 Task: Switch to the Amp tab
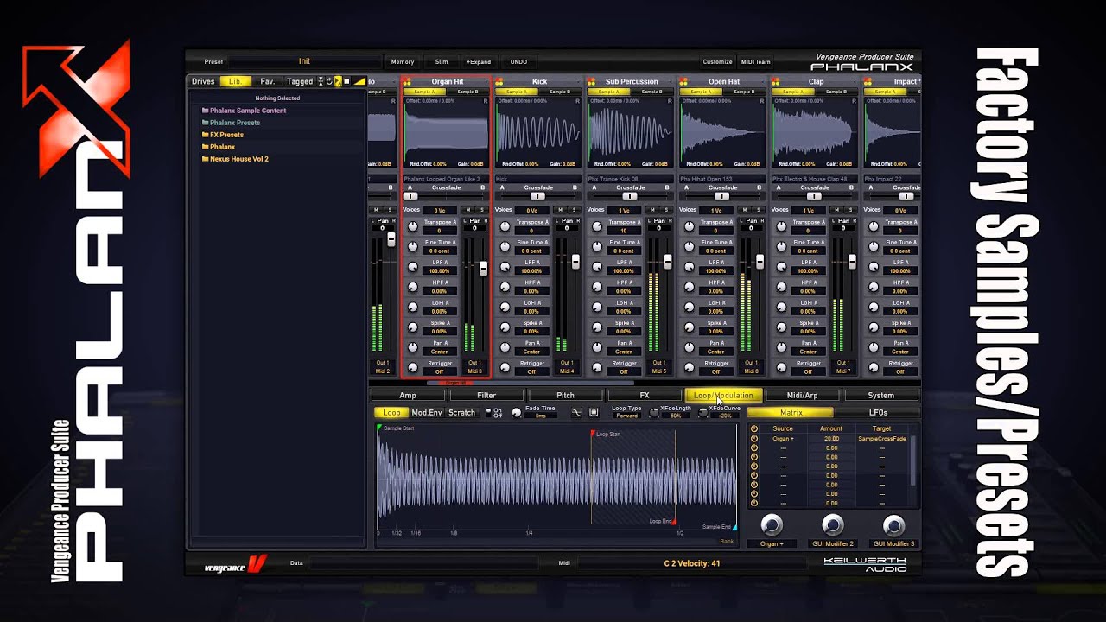[x=408, y=395]
